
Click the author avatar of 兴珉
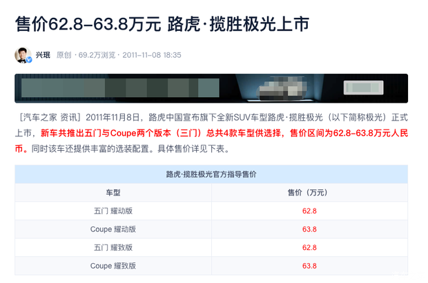(23, 55)
